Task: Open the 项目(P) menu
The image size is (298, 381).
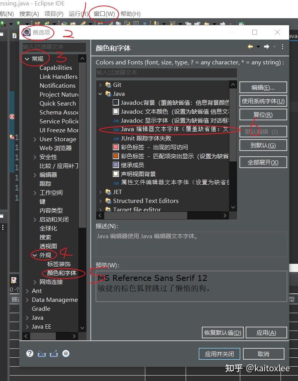Action: (54, 14)
